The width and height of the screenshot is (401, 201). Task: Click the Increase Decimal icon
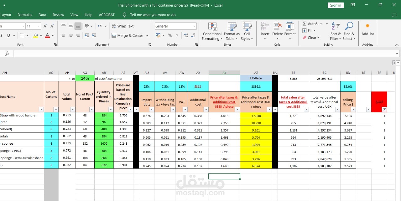[x=186, y=35]
